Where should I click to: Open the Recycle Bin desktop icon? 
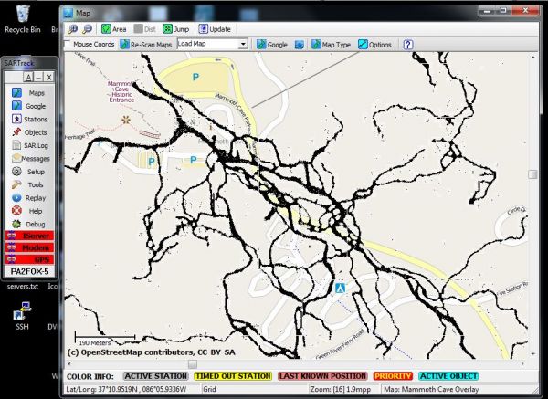22,19
